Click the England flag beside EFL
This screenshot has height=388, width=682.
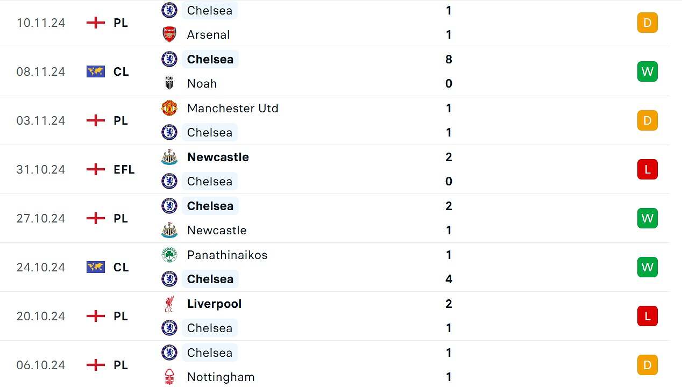[96, 169]
